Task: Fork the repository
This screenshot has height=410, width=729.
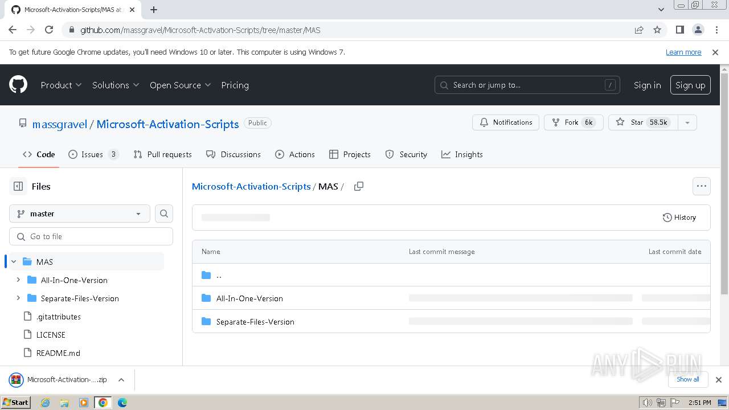Action: coord(574,122)
